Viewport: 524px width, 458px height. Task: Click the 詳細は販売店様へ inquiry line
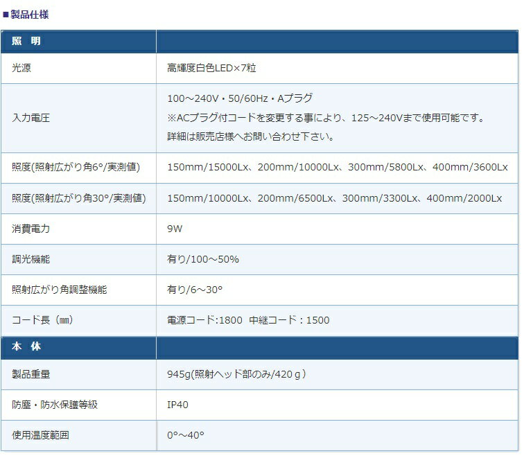[x=252, y=136]
